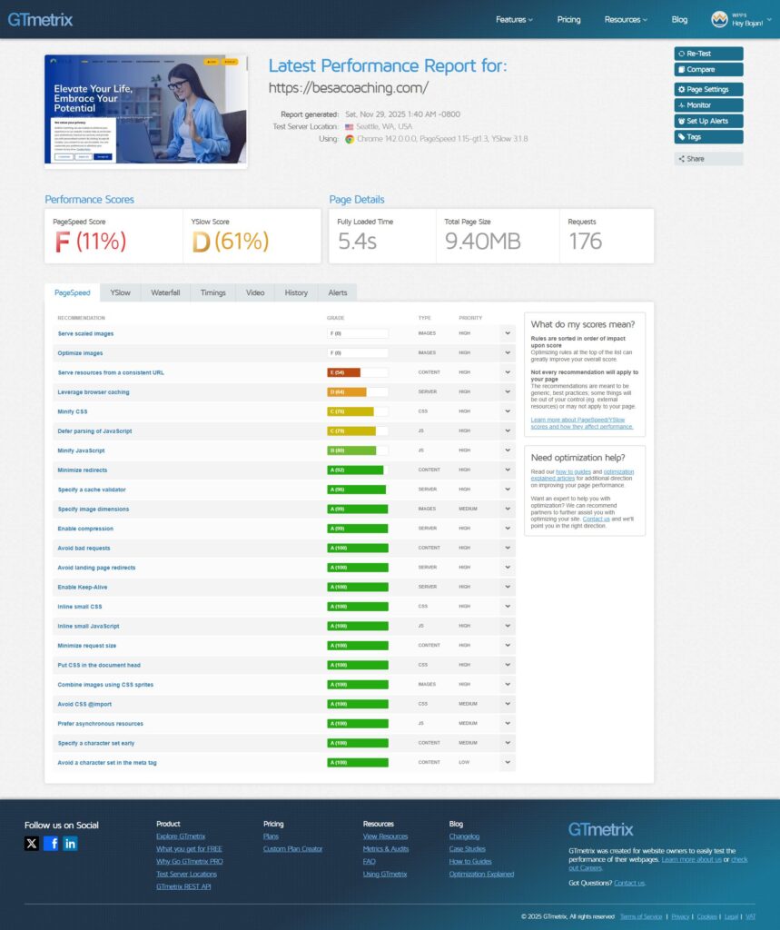Image resolution: width=780 pixels, height=930 pixels.
Task: Switch to the Waterfall tab
Action: [165, 292]
